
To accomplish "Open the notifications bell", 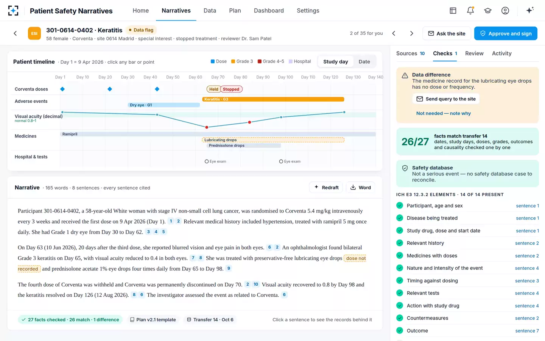I will pyautogui.click(x=470, y=11).
